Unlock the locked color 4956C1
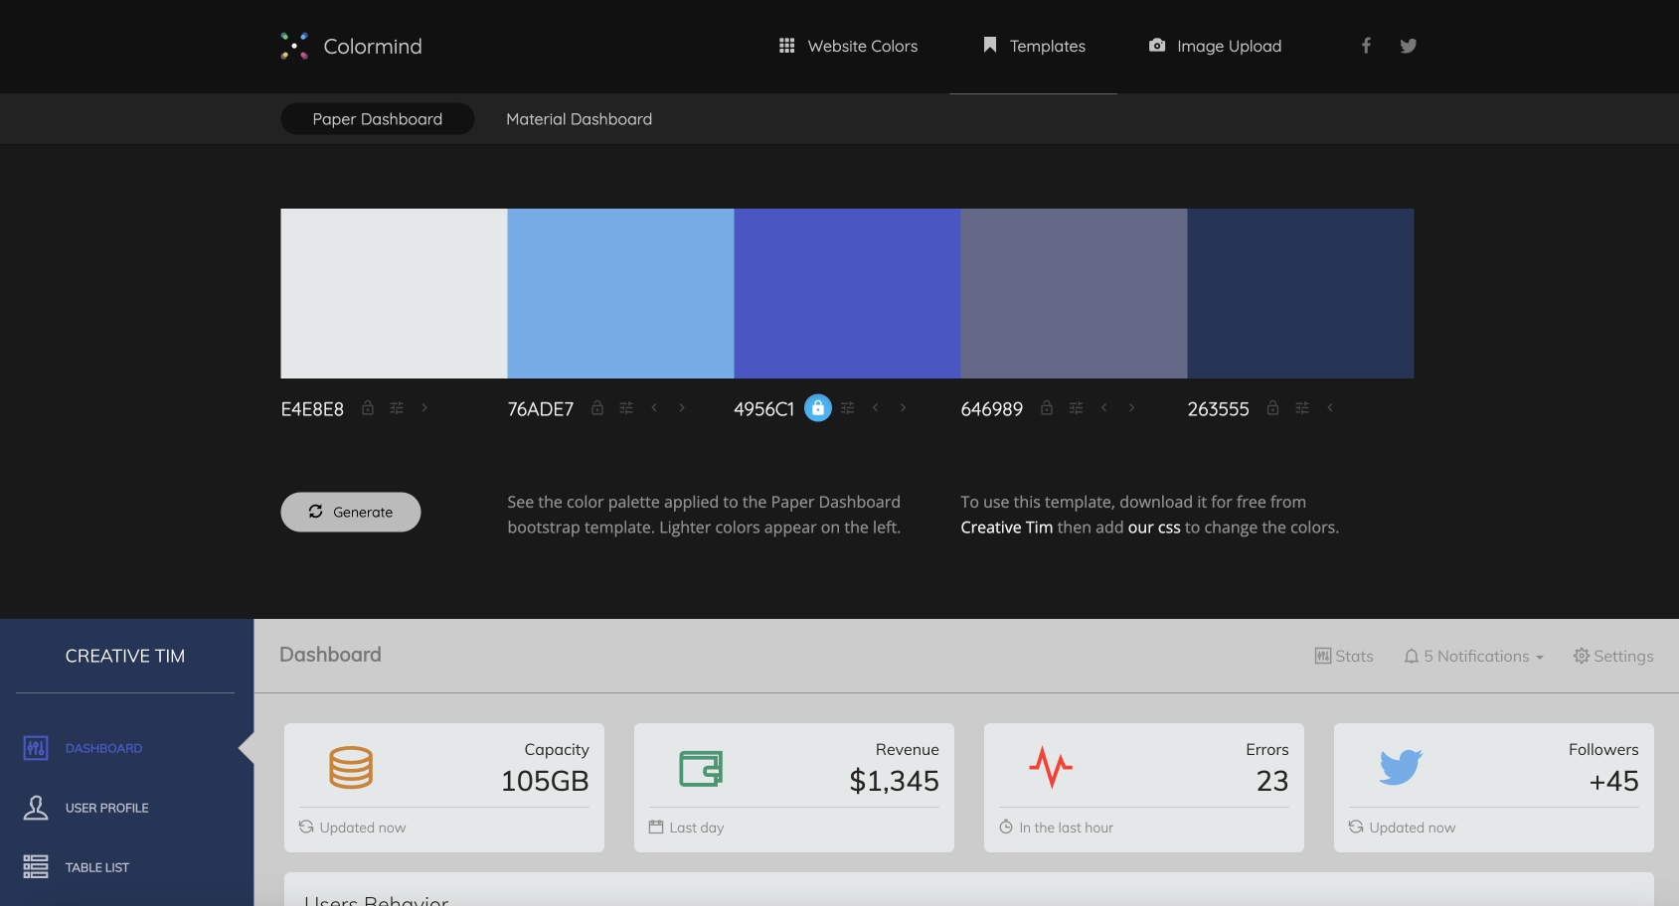1679x906 pixels. [x=817, y=407]
